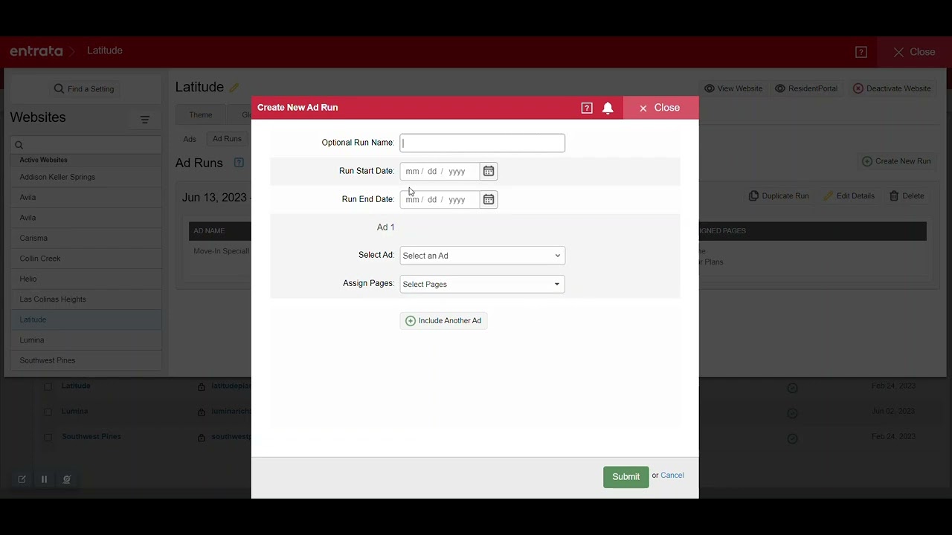Click the Delete trash button

907,195
